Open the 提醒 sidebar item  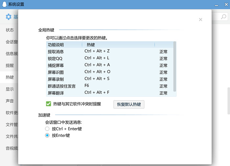tap(10, 65)
